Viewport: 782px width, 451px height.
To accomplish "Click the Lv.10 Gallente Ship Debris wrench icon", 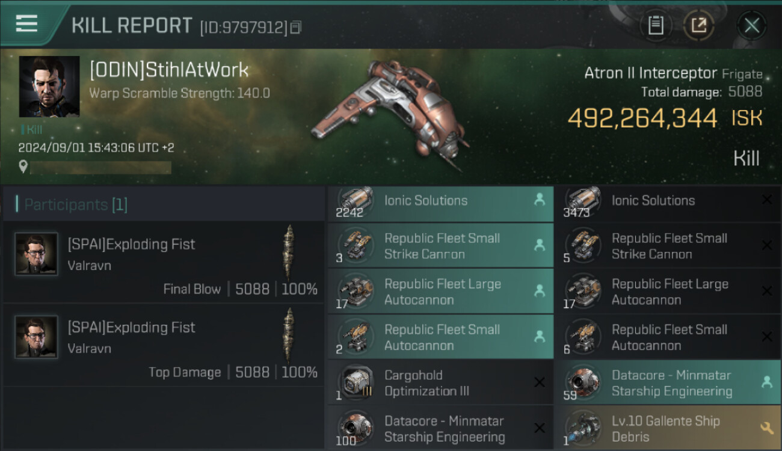I will 766,428.
